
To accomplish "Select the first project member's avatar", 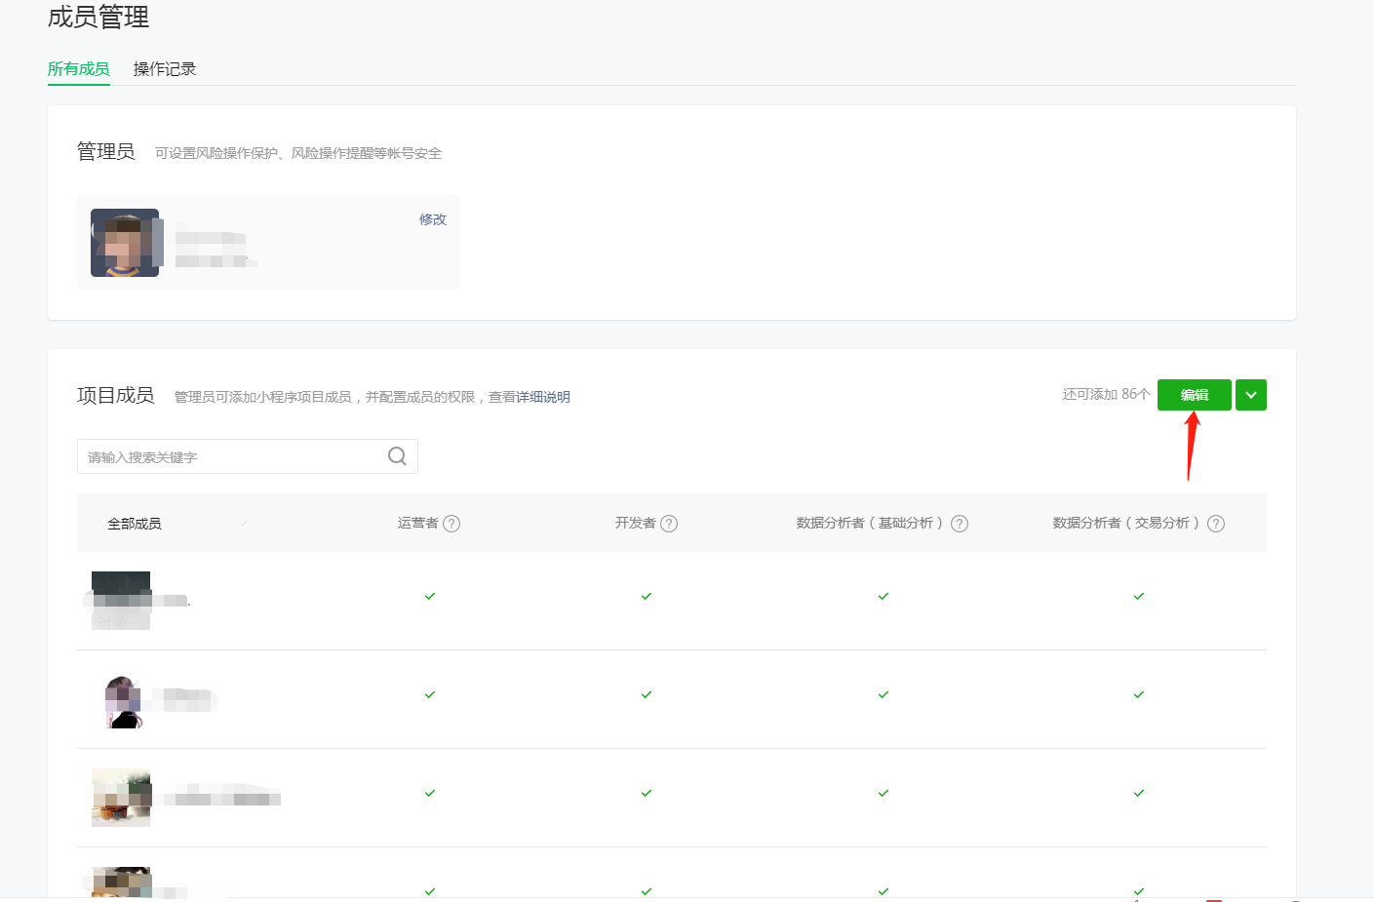I will tap(121, 600).
